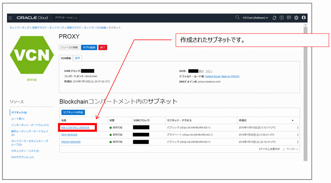Click the OCID 表示 link
This screenshot has height=183, width=331.
[201, 71]
